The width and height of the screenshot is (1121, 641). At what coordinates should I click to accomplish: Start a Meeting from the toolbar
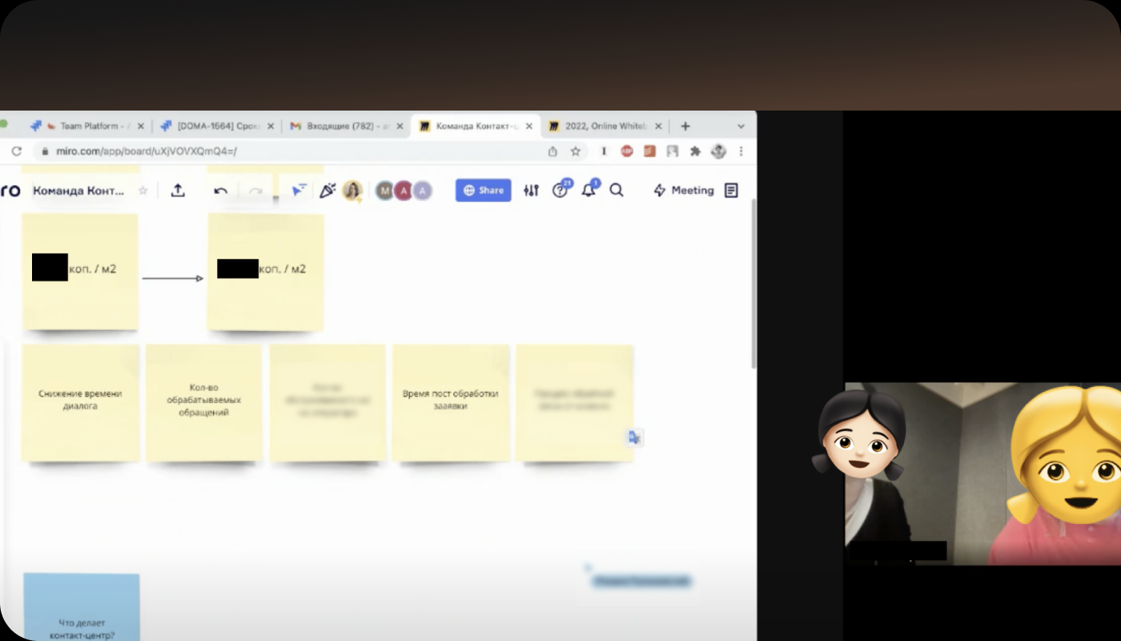point(684,191)
